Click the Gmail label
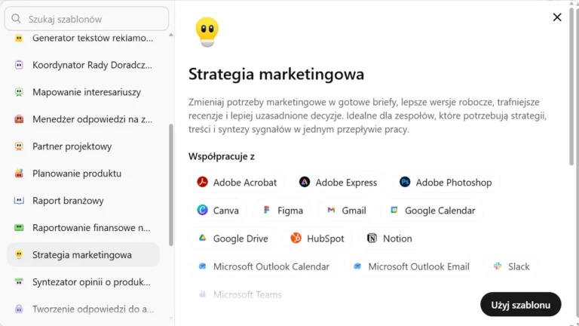Viewport: 579px width, 326px height. tap(354, 211)
